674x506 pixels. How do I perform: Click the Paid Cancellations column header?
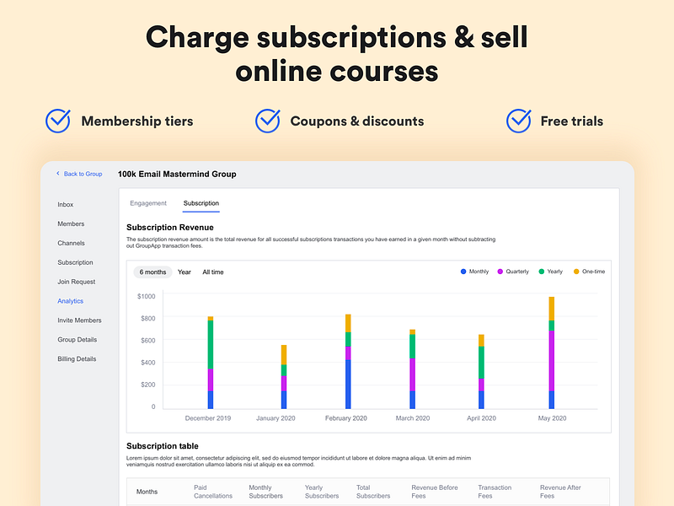(x=213, y=492)
